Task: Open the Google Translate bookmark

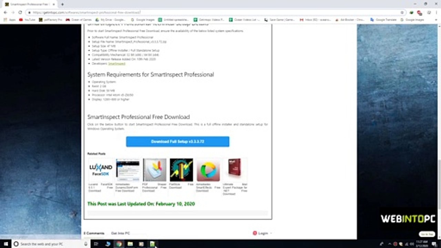Action: [x=383, y=20]
